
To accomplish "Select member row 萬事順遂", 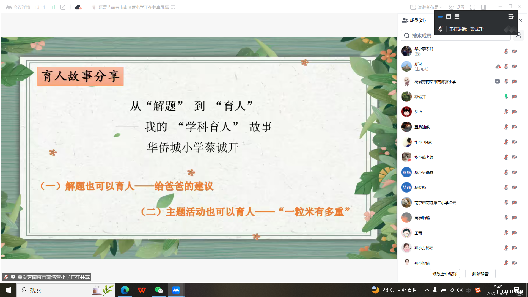I will 462,218.
